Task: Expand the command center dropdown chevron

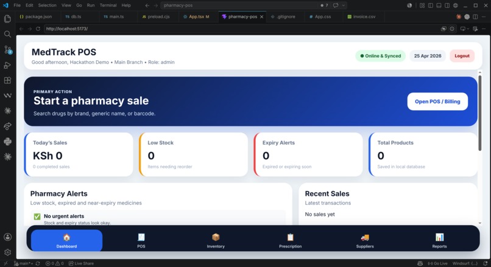Action: pyautogui.click(x=344, y=5)
